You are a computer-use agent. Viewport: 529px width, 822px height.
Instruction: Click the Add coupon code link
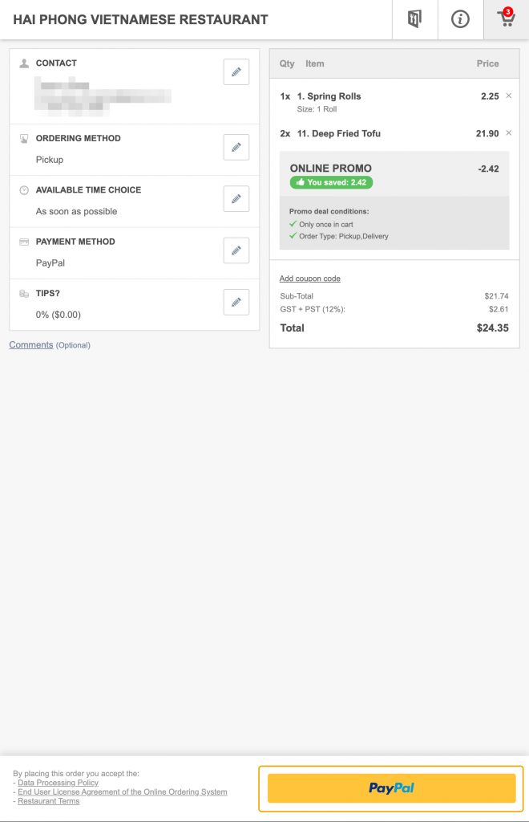tap(309, 279)
